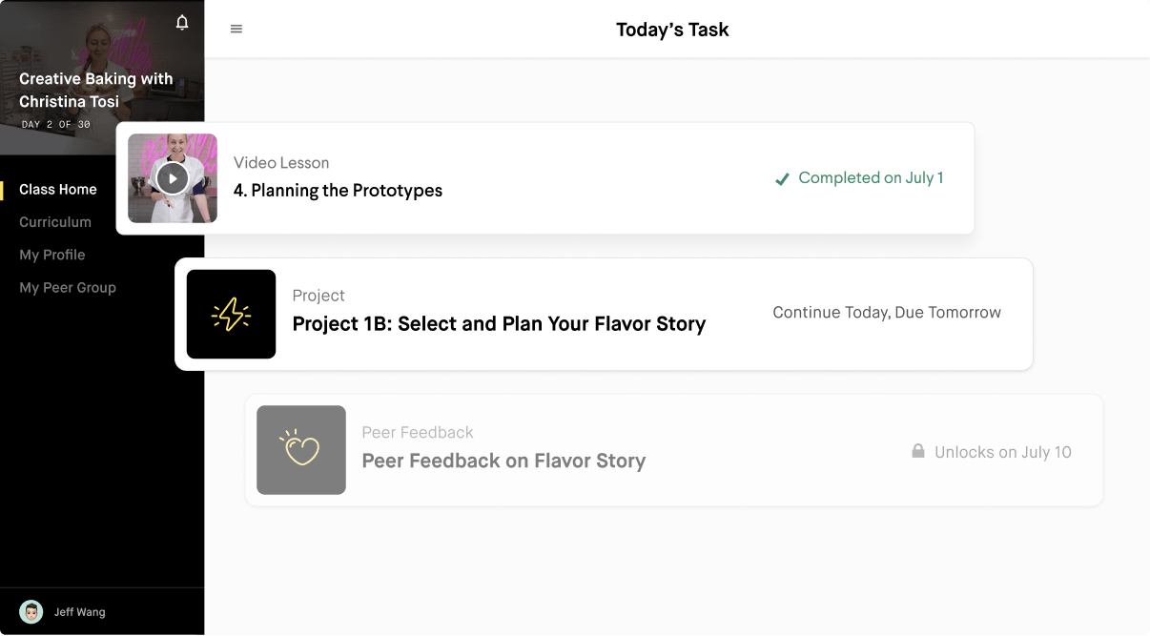Click the lock icon on the Peer Feedback card
1150x636 pixels.
tap(918, 451)
